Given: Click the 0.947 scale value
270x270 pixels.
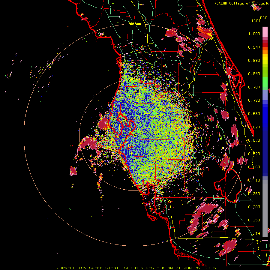Looking at the screenshot, I should click(254, 47).
